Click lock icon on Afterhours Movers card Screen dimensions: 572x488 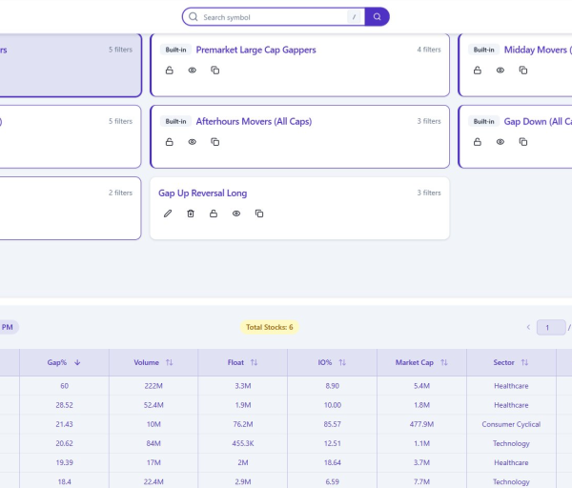click(x=170, y=142)
